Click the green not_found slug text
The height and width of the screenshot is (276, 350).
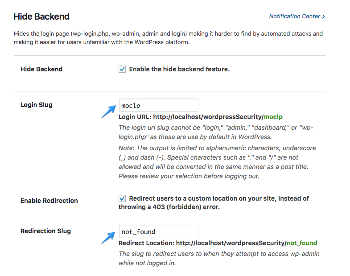(x=302, y=243)
